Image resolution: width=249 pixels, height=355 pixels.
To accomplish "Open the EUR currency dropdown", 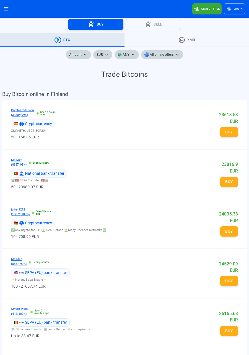I will click(x=103, y=55).
